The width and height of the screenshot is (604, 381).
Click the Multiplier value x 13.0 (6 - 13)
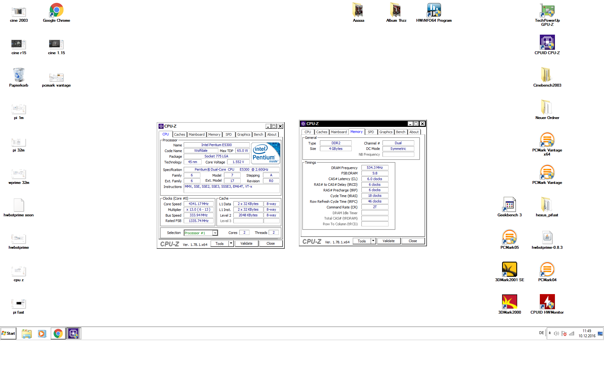pyautogui.click(x=199, y=210)
